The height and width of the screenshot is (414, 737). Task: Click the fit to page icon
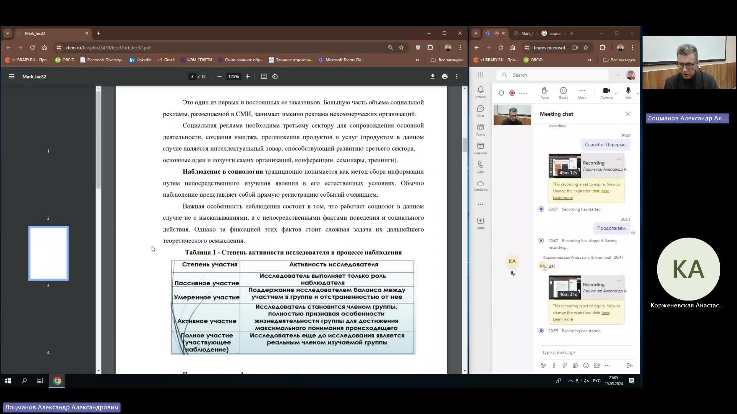click(264, 76)
